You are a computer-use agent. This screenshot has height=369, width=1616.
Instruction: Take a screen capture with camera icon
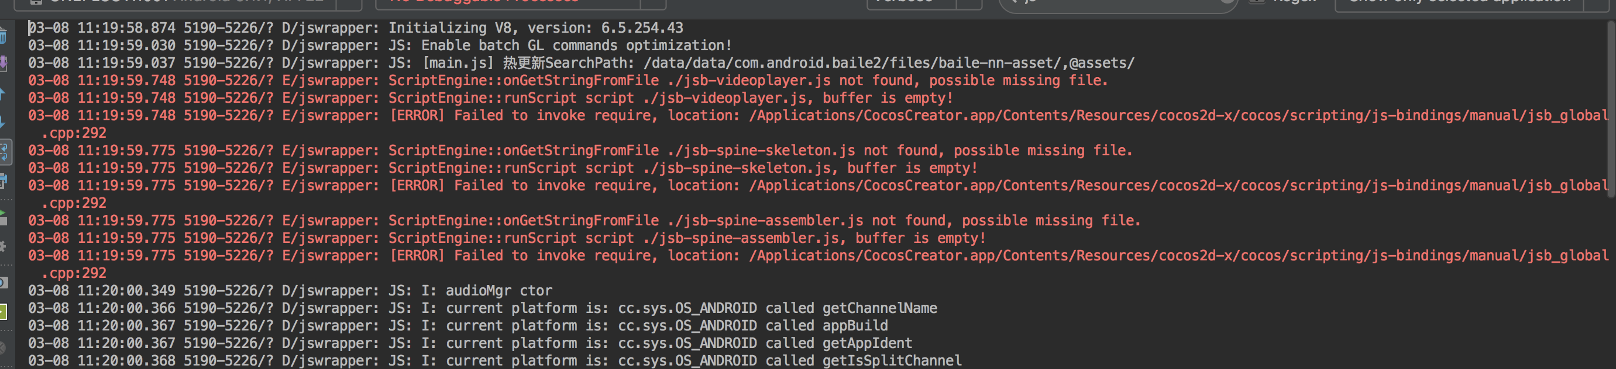click(3, 282)
